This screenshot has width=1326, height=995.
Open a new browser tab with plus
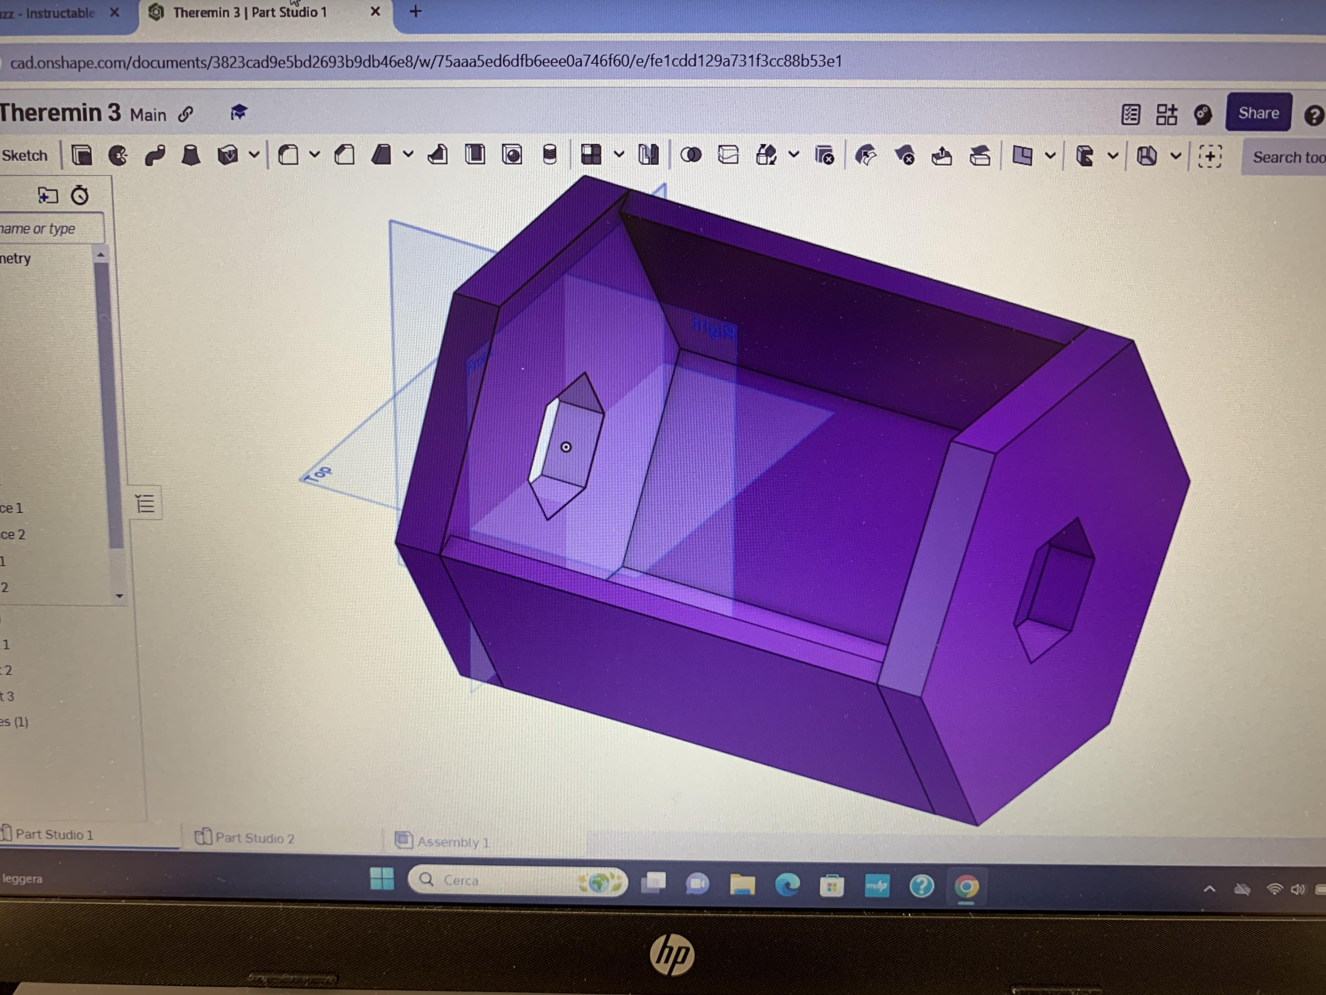415,11
